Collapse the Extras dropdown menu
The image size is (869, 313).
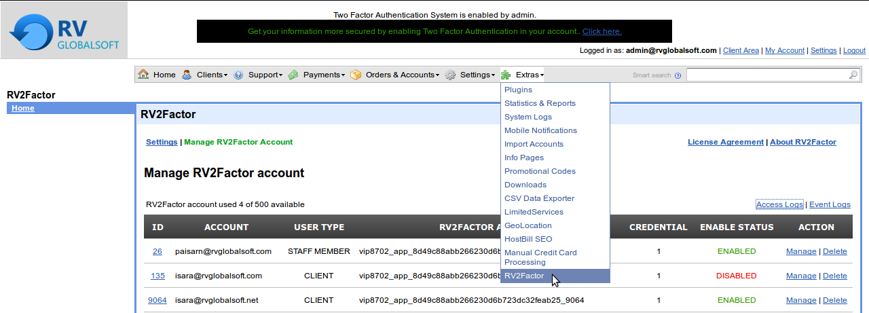coord(529,75)
